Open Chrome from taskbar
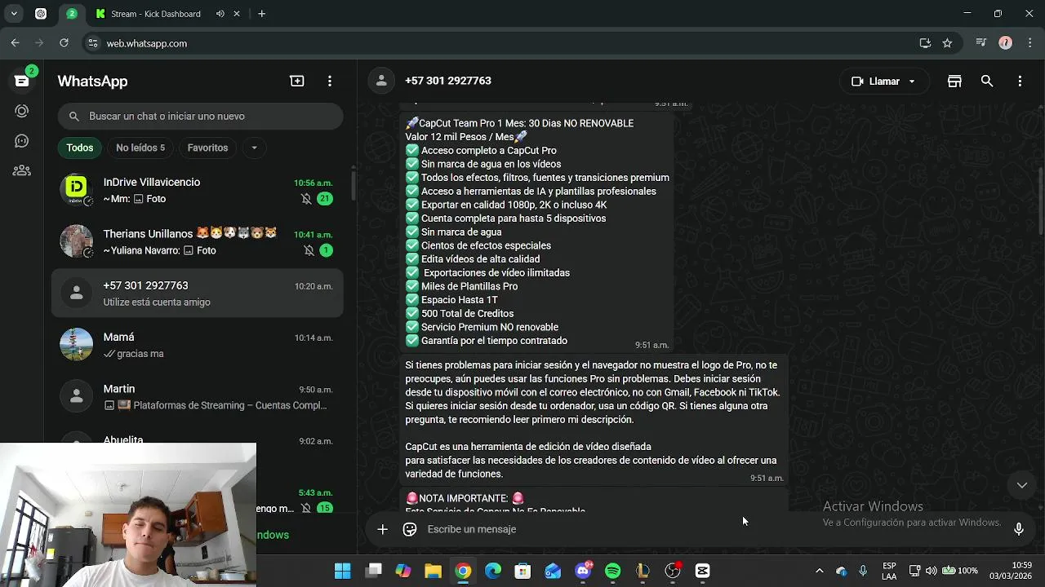 pyautogui.click(x=463, y=571)
